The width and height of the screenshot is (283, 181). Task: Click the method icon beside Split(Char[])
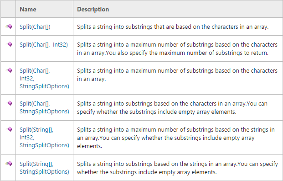(x=9, y=27)
